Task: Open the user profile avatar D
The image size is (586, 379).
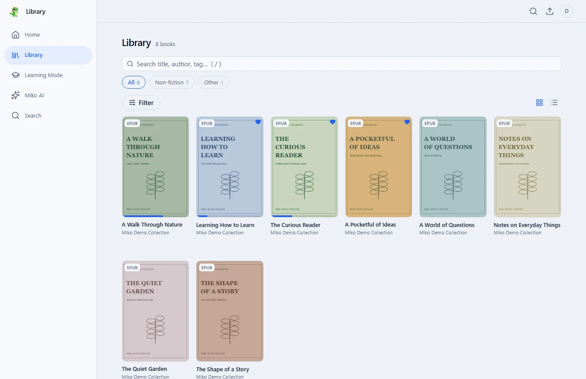Action: pyautogui.click(x=567, y=11)
